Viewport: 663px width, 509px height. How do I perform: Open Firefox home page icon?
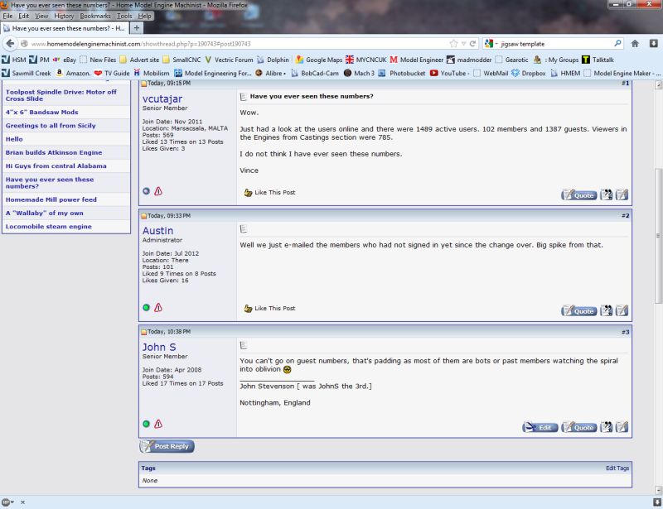635,44
